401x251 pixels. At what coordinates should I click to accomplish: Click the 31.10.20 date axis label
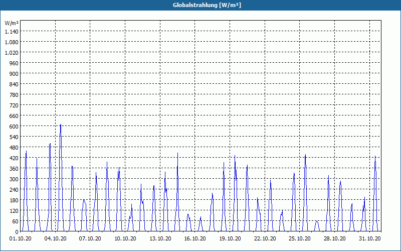click(x=369, y=238)
